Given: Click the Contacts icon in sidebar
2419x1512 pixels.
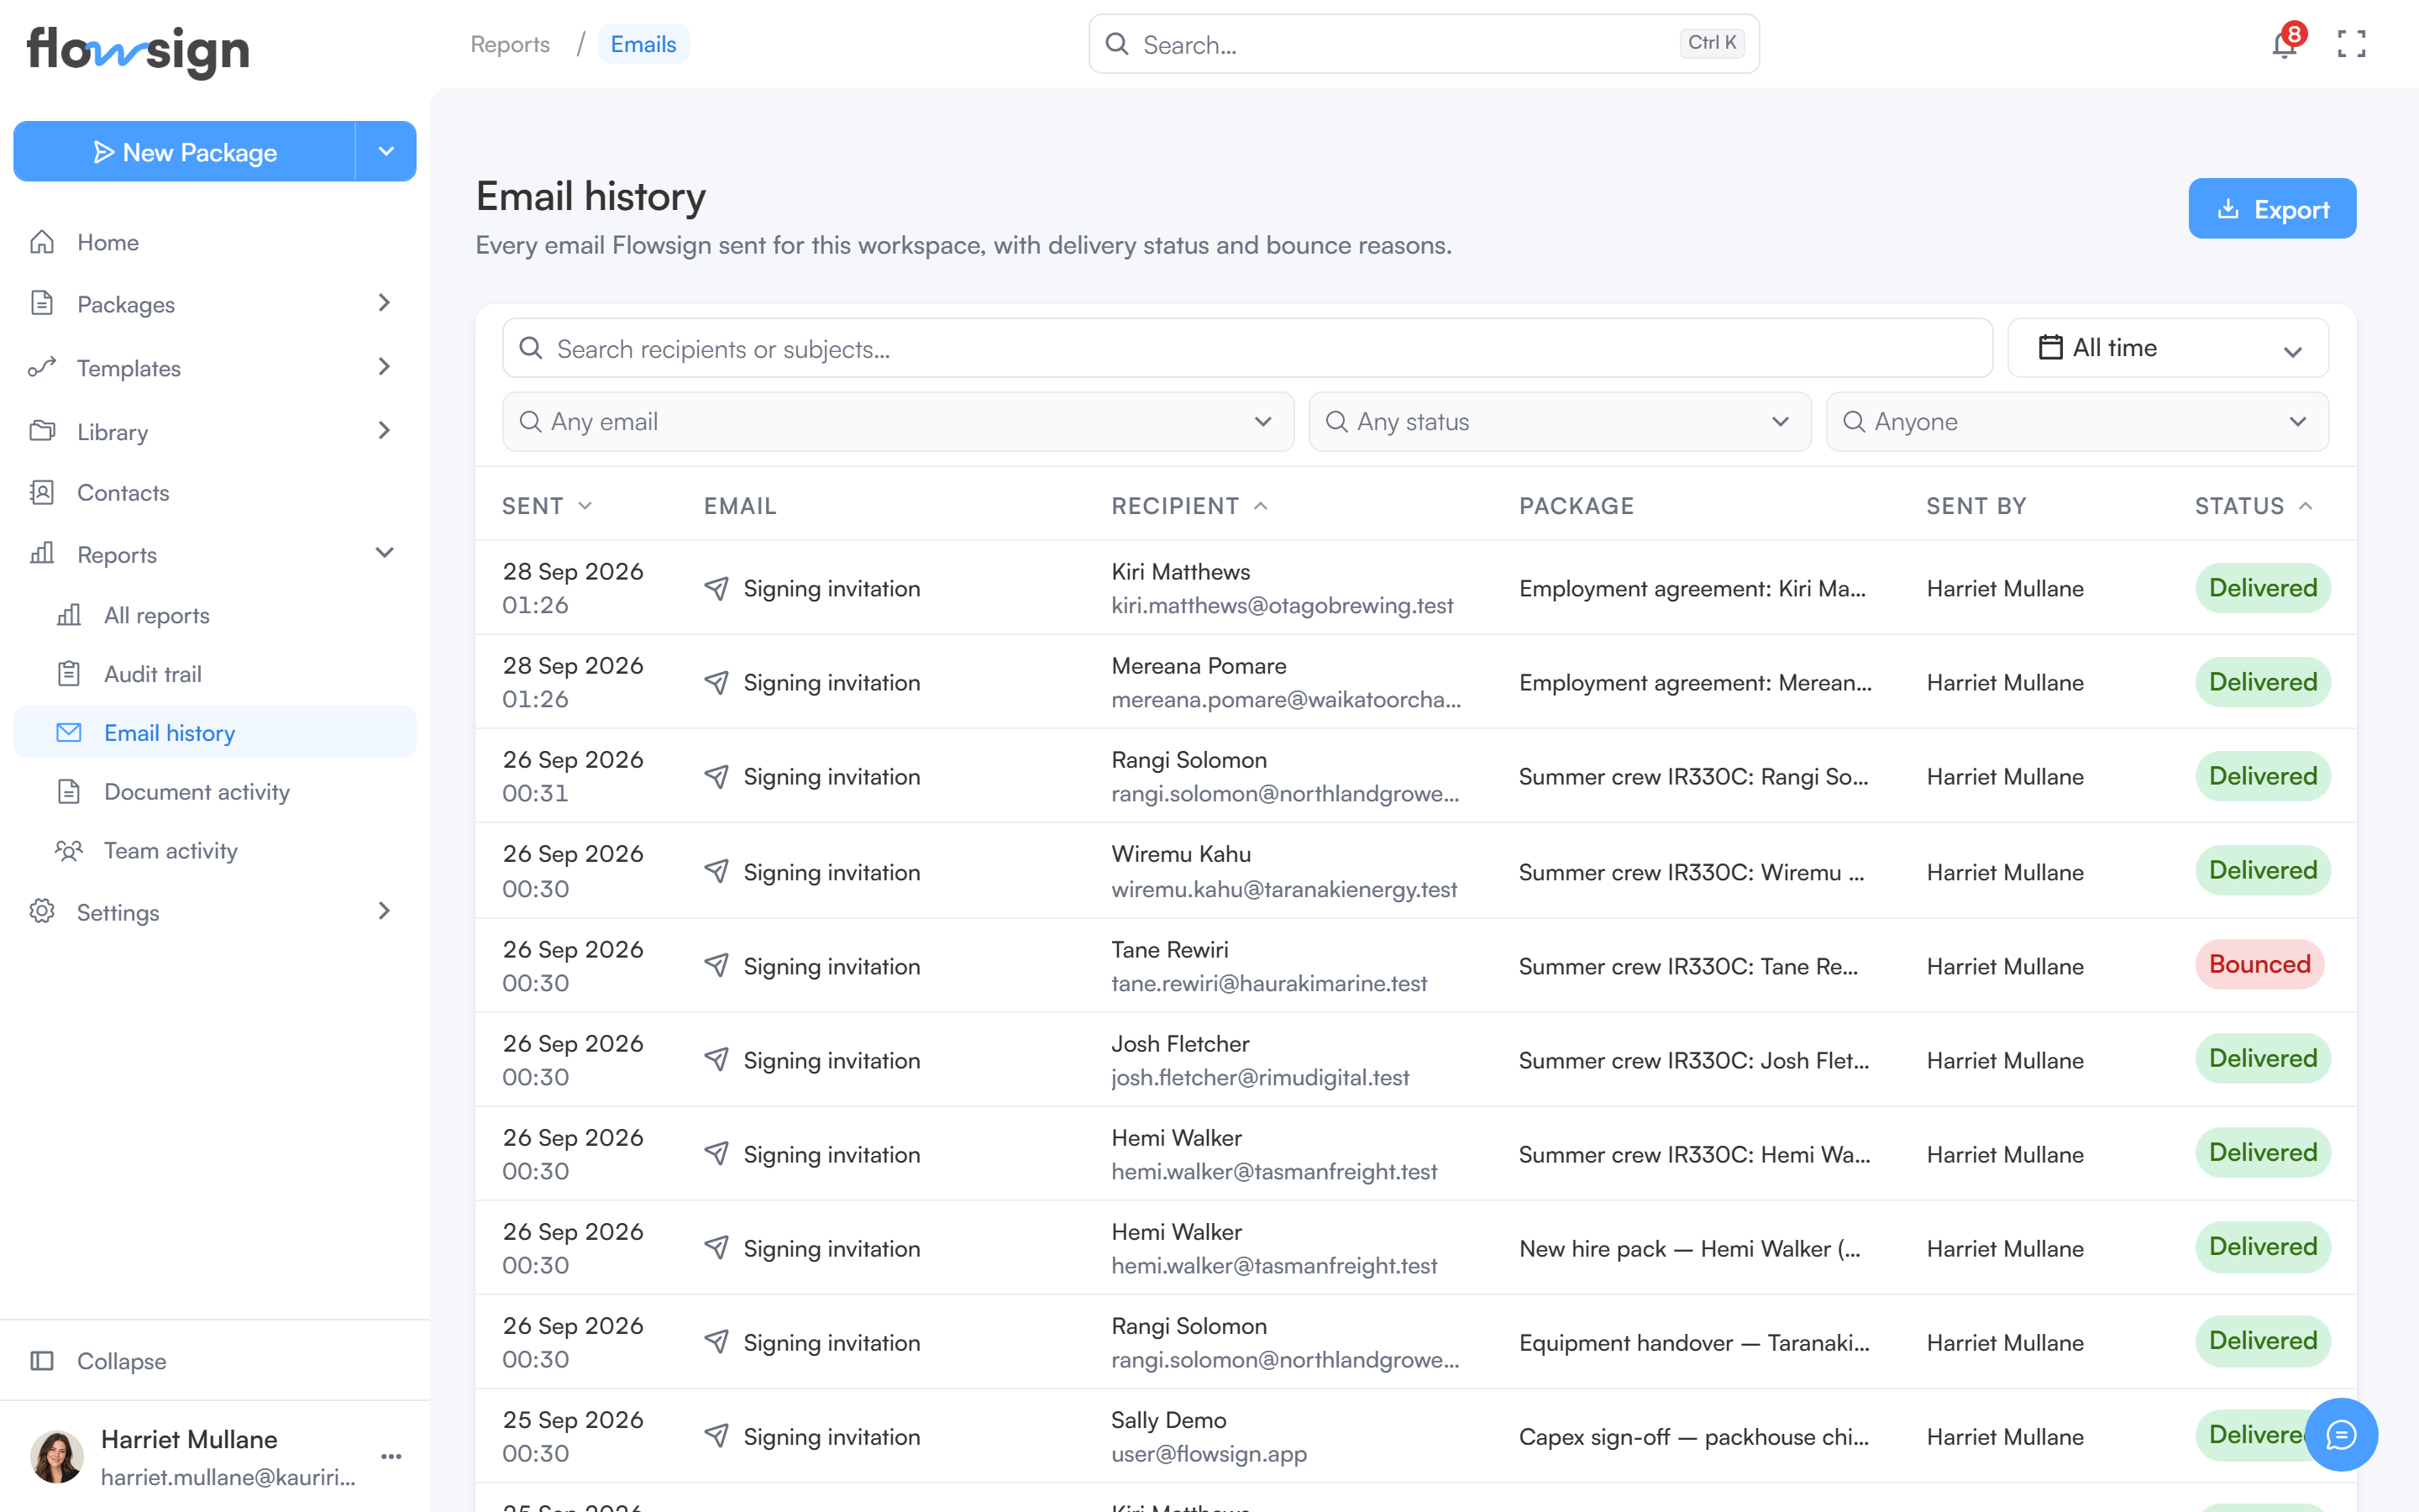Looking at the screenshot, I should coord(42,492).
